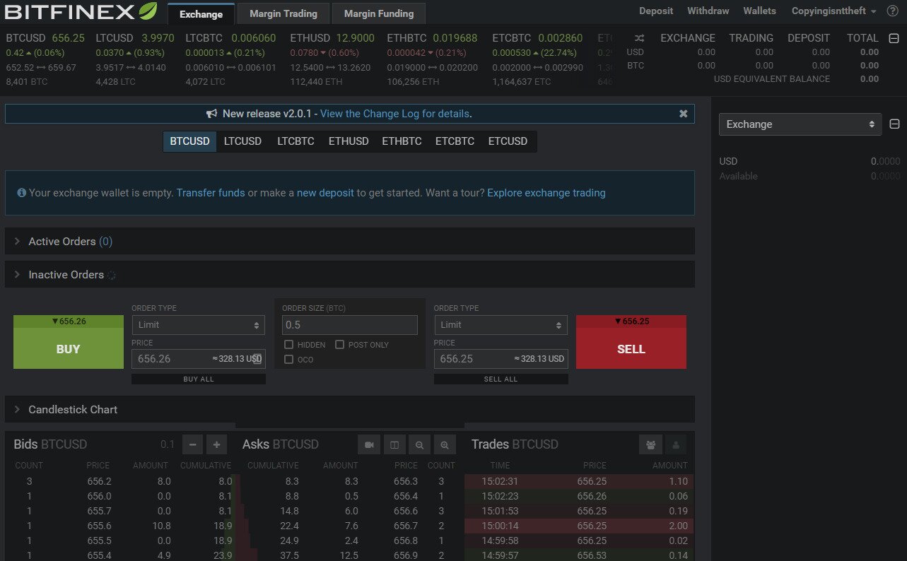Open the Copyingisnttheft account menu

click(834, 11)
